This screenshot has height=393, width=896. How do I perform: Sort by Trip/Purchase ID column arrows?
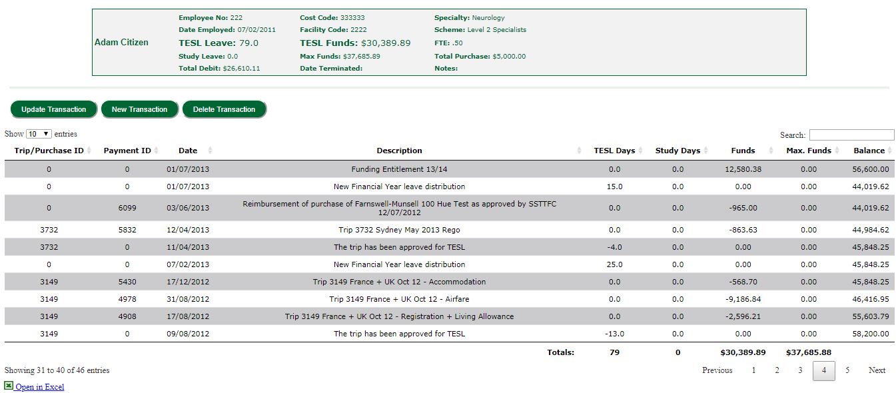click(x=89, y=151)
